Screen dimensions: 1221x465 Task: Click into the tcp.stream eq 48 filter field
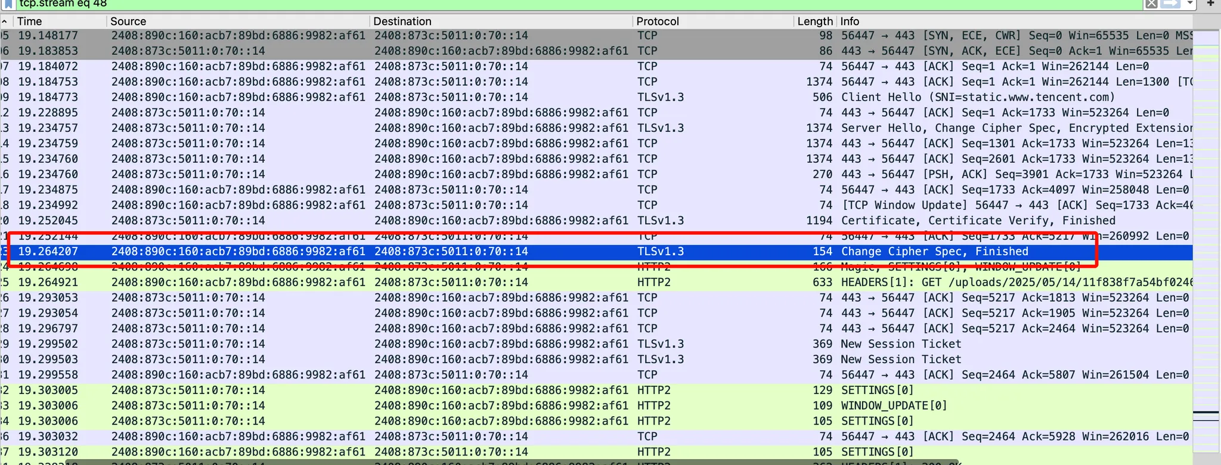coord(578,4)
